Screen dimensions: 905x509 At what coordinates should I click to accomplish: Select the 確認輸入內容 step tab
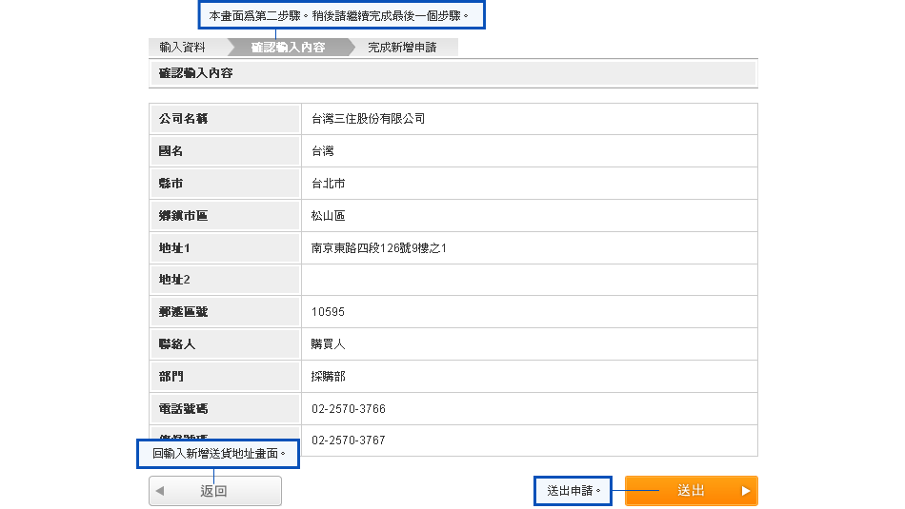[289, 48]
